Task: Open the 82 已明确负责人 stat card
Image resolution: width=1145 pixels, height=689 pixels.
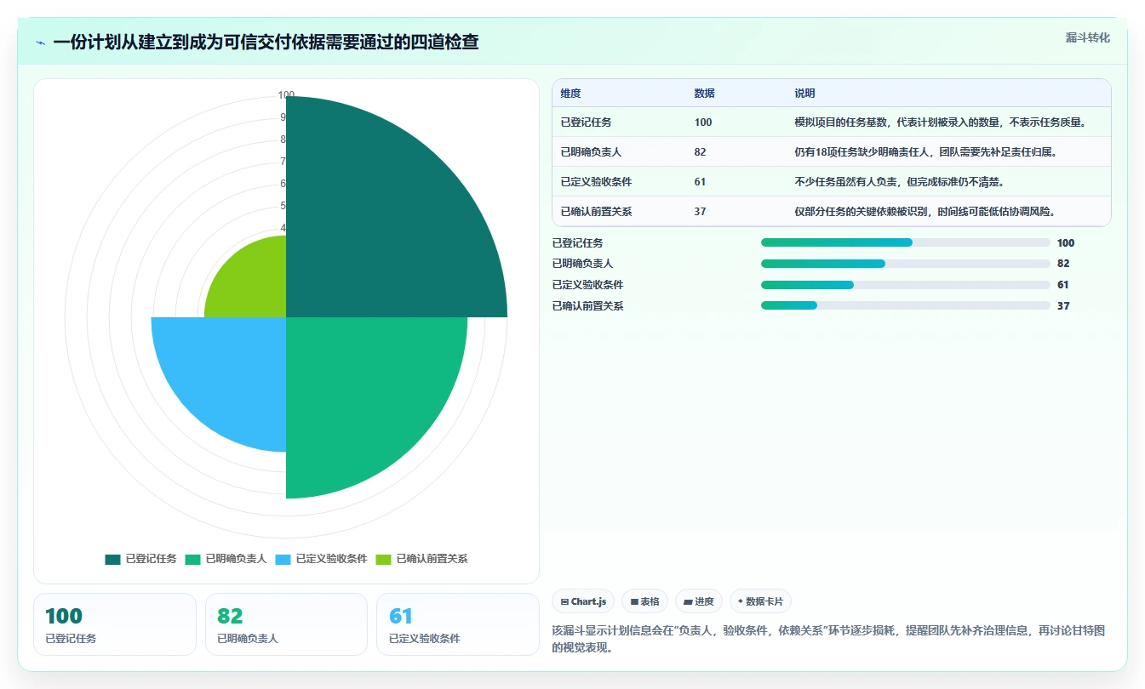Action: (x=286, y=624)
